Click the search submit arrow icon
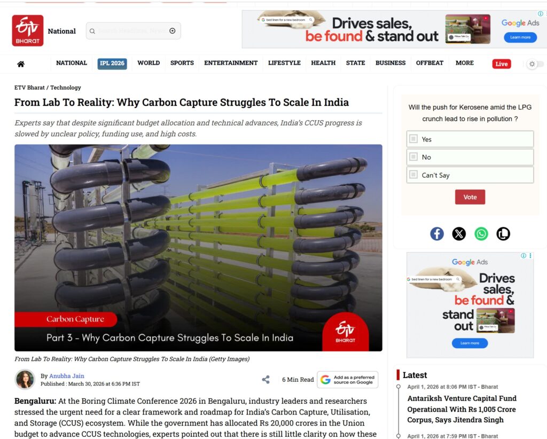 pyautogui.click(x=173, y=30)
